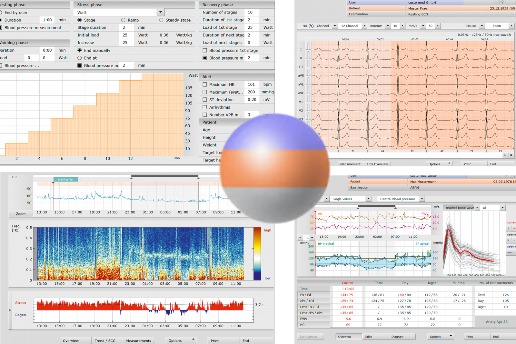
Task: Enable the Maximum HR alert checkbox
Action: 205,84
